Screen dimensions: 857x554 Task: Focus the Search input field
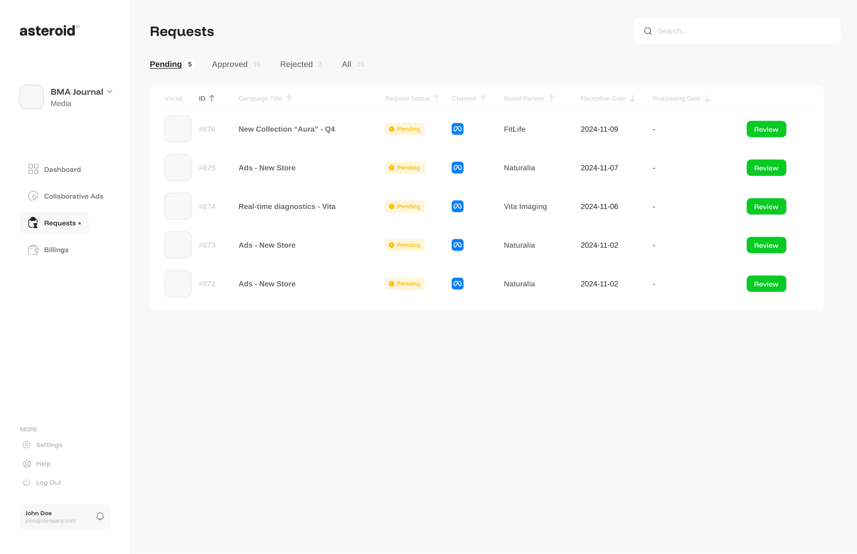coord(737,31)
